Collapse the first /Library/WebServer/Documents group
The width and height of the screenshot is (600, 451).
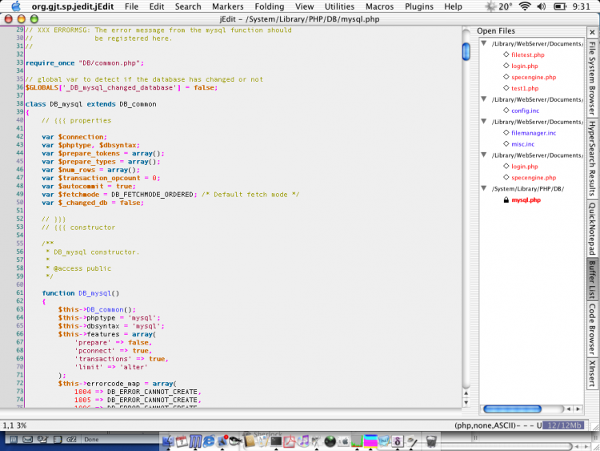pyautogui.click(x=484, y=43)
